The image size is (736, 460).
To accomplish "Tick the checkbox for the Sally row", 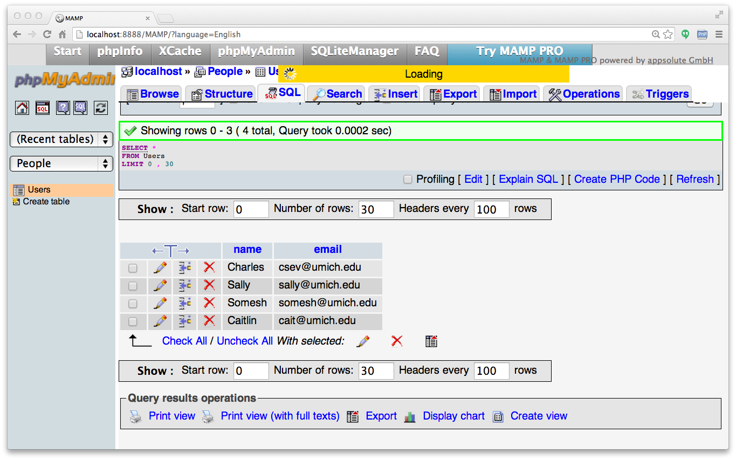I will 133,286.
